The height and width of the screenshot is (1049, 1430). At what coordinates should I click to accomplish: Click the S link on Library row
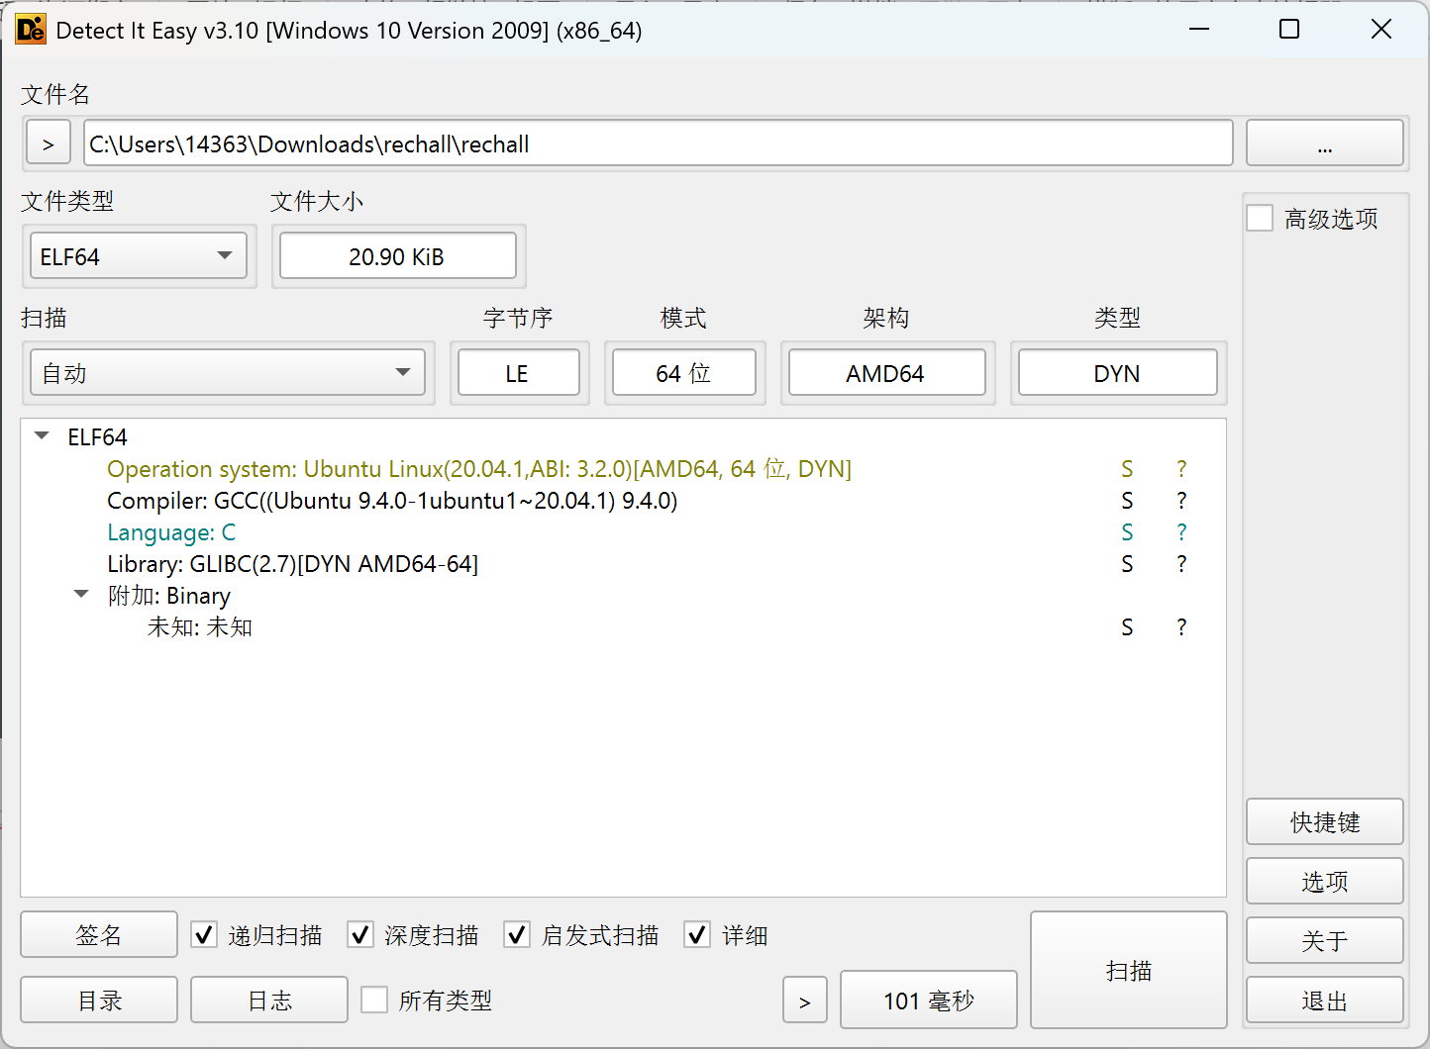tap(1127, 564)
